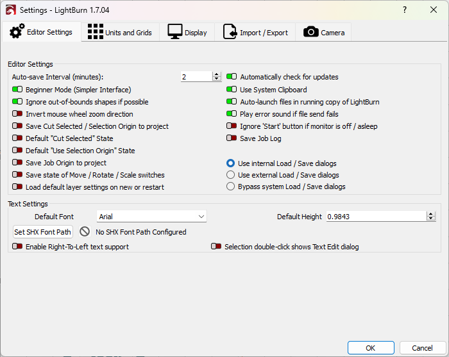
Task: Decrease the Auto-save Interval with down arrow
Action: (217, 79)
